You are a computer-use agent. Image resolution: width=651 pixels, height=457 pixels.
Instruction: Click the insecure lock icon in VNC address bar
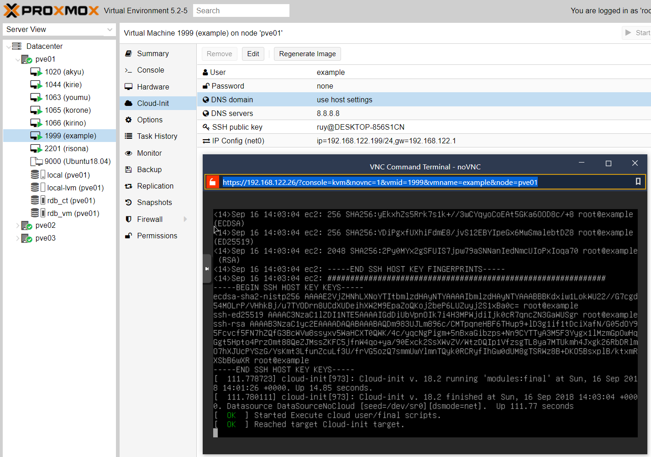pyautogui.click(x=212, y=182)
